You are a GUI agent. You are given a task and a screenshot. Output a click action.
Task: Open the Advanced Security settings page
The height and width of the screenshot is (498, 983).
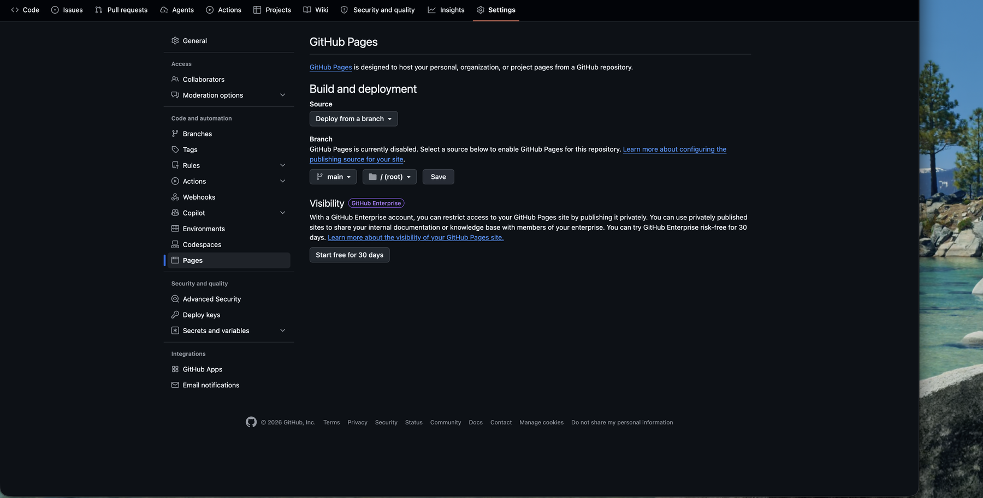pos(229,299)
